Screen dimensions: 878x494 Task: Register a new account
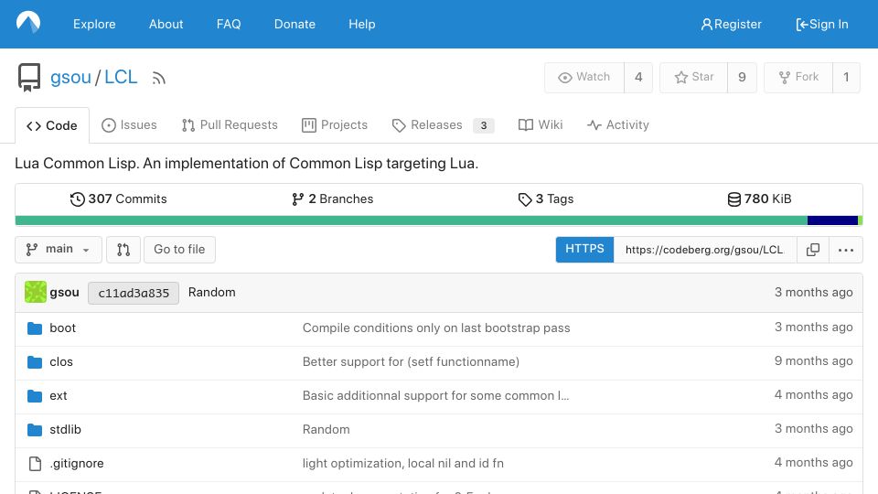click(731, 24)
